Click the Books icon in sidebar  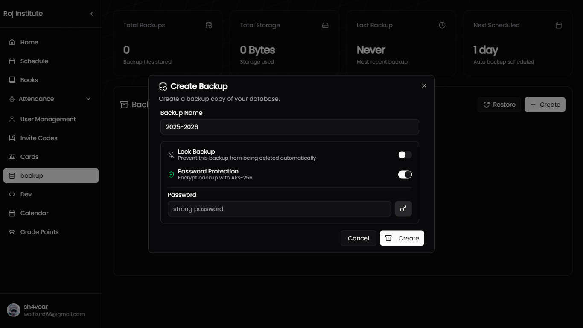pyautogui.click(x=12, y=80)
